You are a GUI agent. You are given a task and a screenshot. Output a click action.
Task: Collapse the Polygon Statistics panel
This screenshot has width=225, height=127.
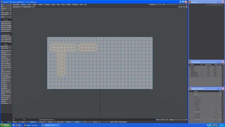(218, 89)
